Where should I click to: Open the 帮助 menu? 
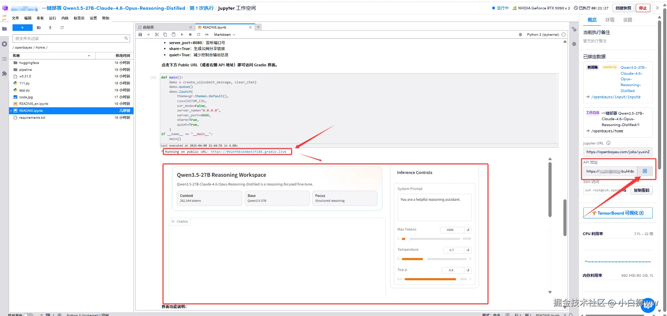click(x=106, y=18)
